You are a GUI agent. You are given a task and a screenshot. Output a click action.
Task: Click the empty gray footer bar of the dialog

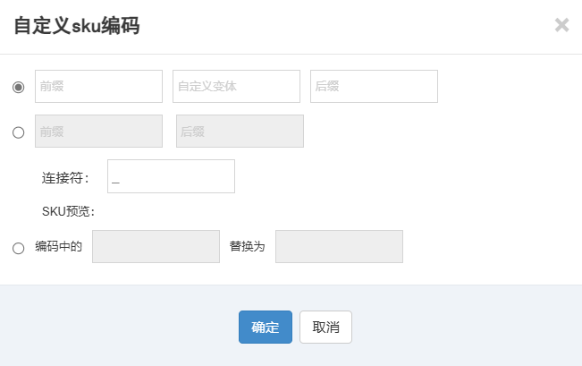[x=464, y=326]
